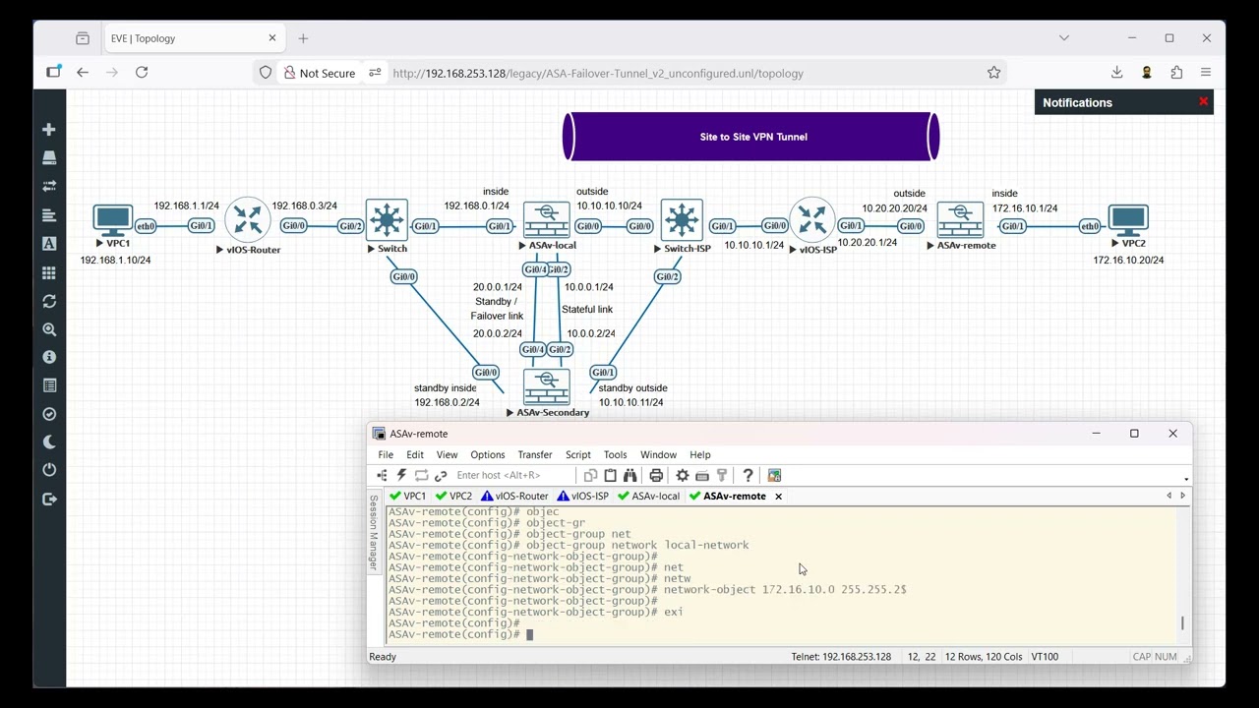Click the browser Reload button
1259x708 pixels.
(x=142, y=73)
